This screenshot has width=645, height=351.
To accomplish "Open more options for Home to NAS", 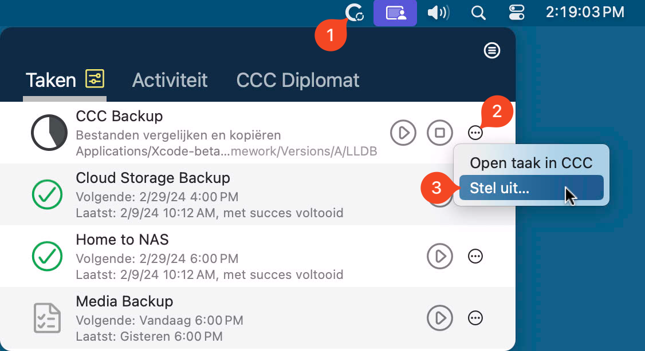I will coord(475,256).
